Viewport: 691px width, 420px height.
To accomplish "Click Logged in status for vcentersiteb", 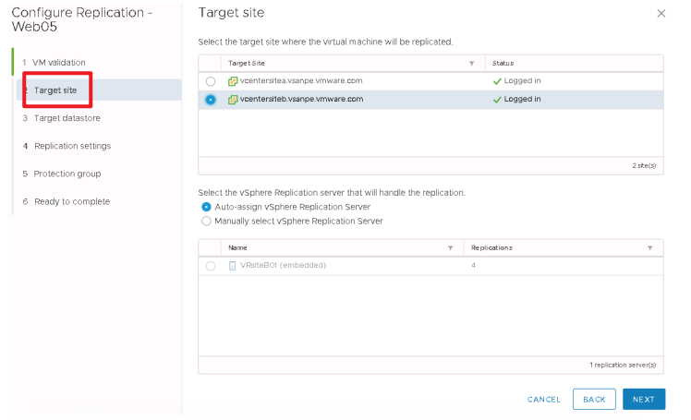I will click(x=522, y=99).
